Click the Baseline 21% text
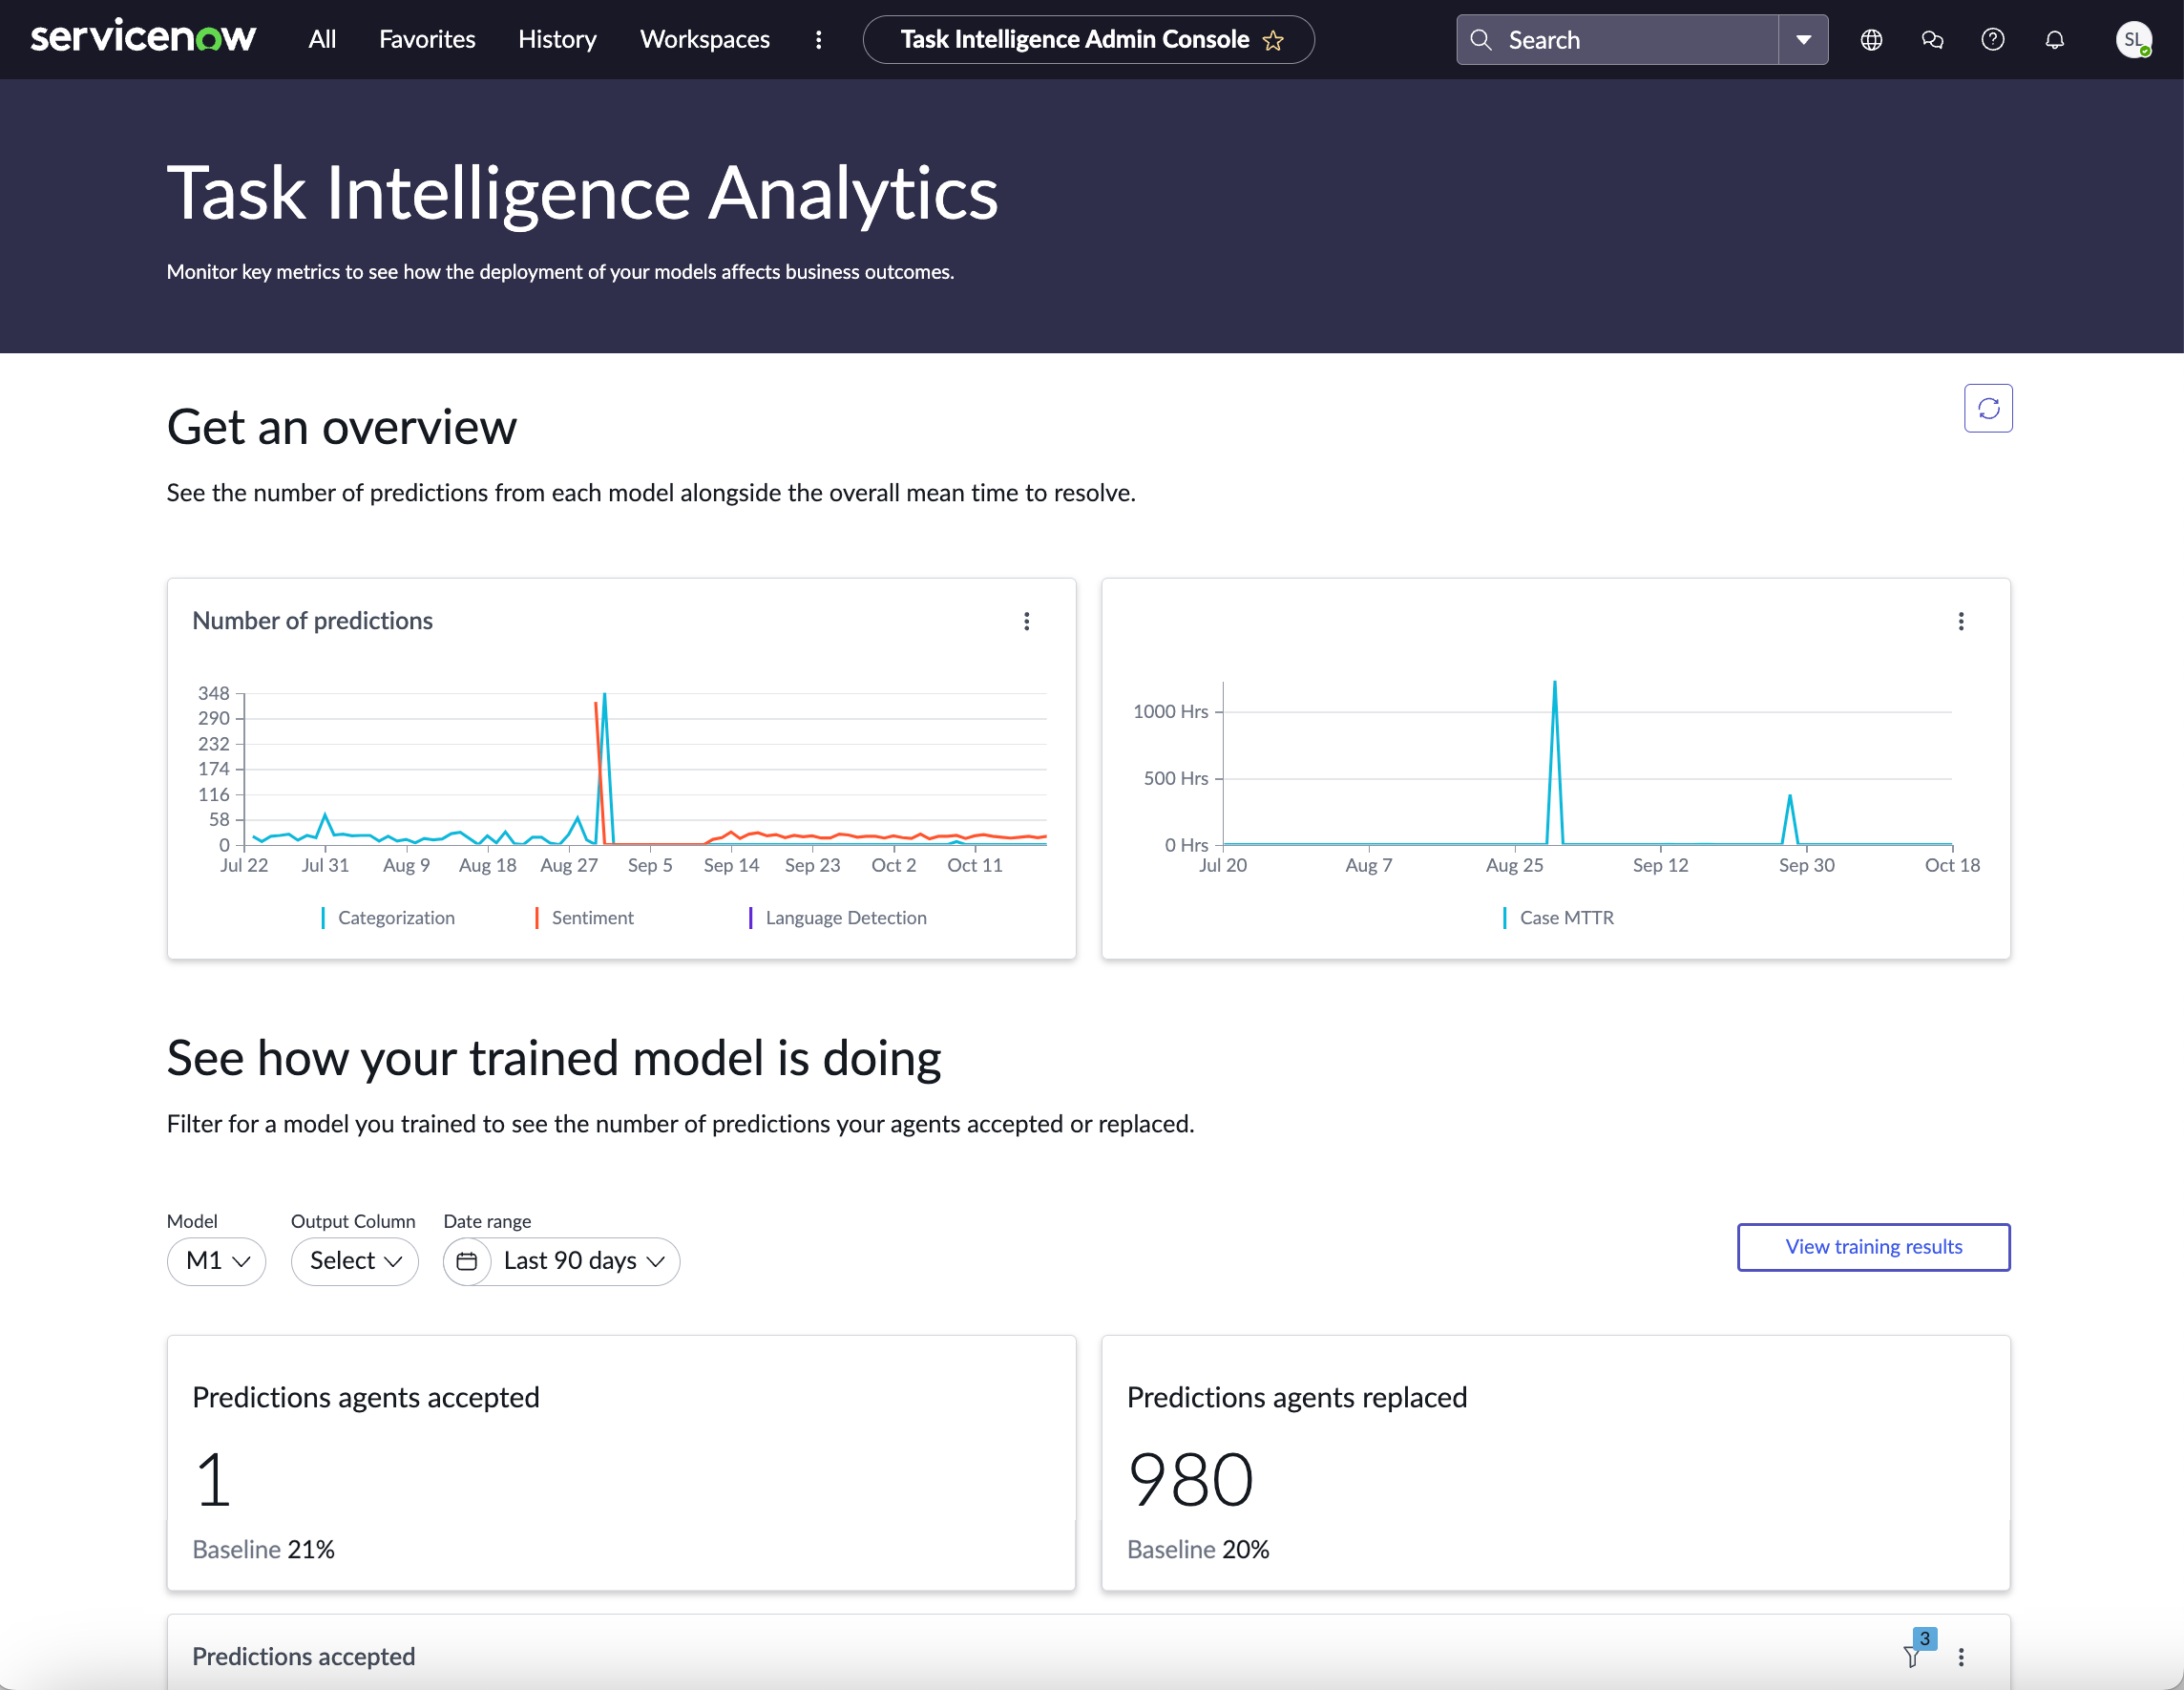Viewport: 2184px width, 1690px height. (264, 1549)
